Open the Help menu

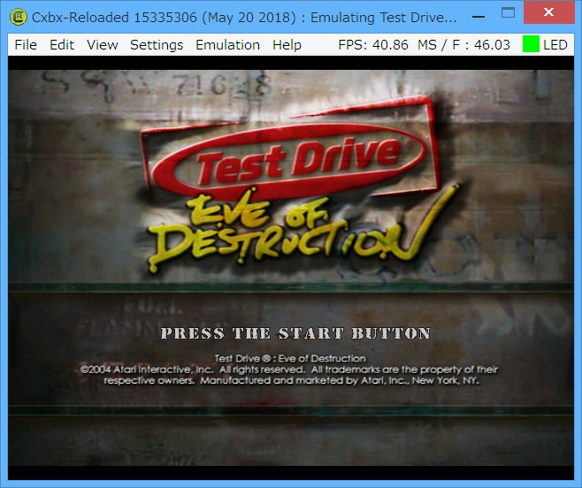tap(287, 45)
